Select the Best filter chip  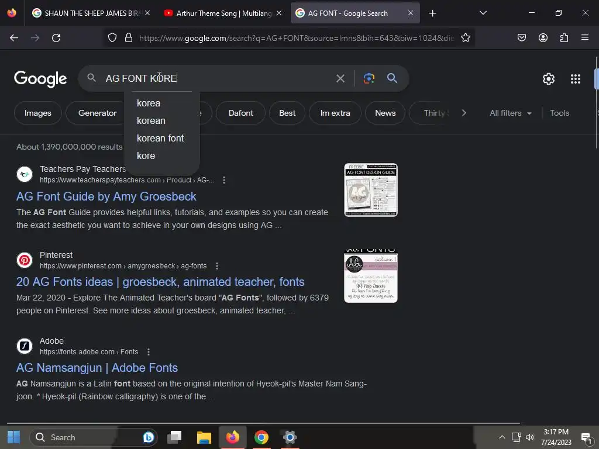coord(287,113)
